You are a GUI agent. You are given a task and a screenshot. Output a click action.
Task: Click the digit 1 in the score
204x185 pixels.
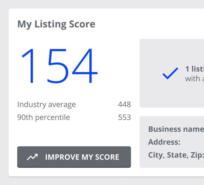[29, 66]
